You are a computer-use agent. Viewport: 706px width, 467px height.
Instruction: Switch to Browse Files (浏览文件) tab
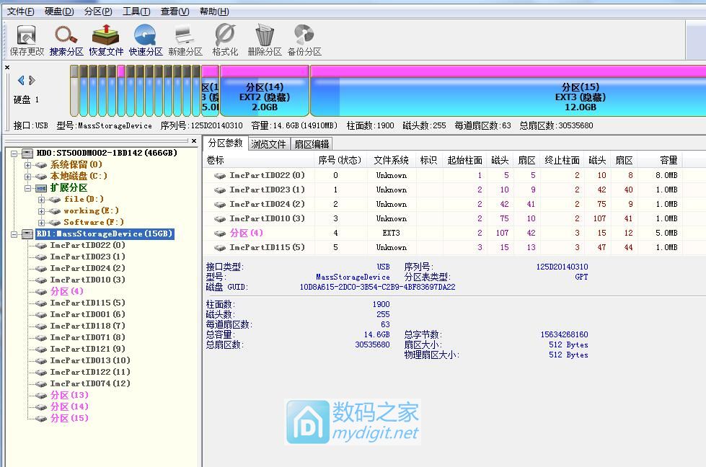pos(268,144)
